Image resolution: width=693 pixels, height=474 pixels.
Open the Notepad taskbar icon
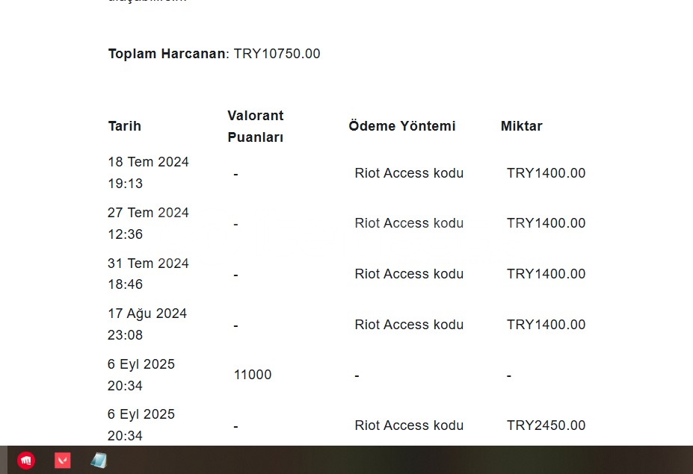pyautogui.click(x=99, y=461)
